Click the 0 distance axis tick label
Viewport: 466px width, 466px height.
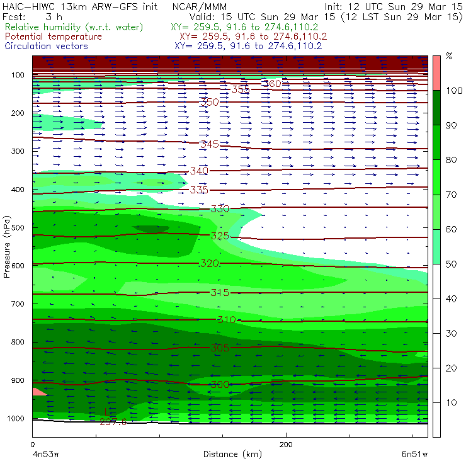pos(33,445)
